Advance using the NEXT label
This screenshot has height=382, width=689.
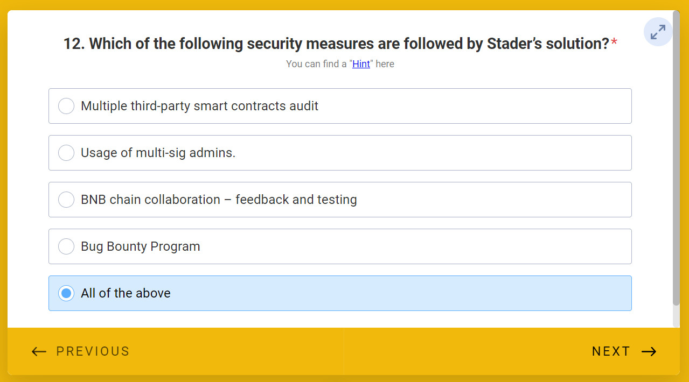[x=611, y=352]
